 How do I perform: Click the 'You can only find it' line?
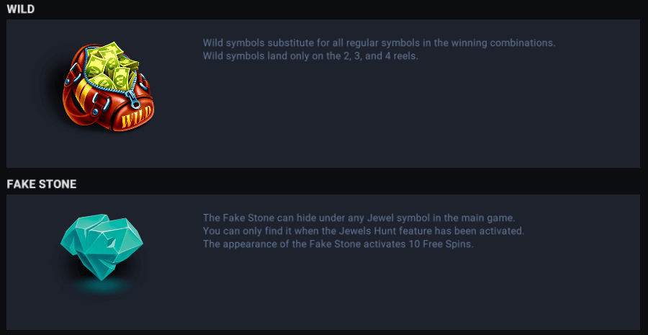pyautogui.click(x=363, y=231)
